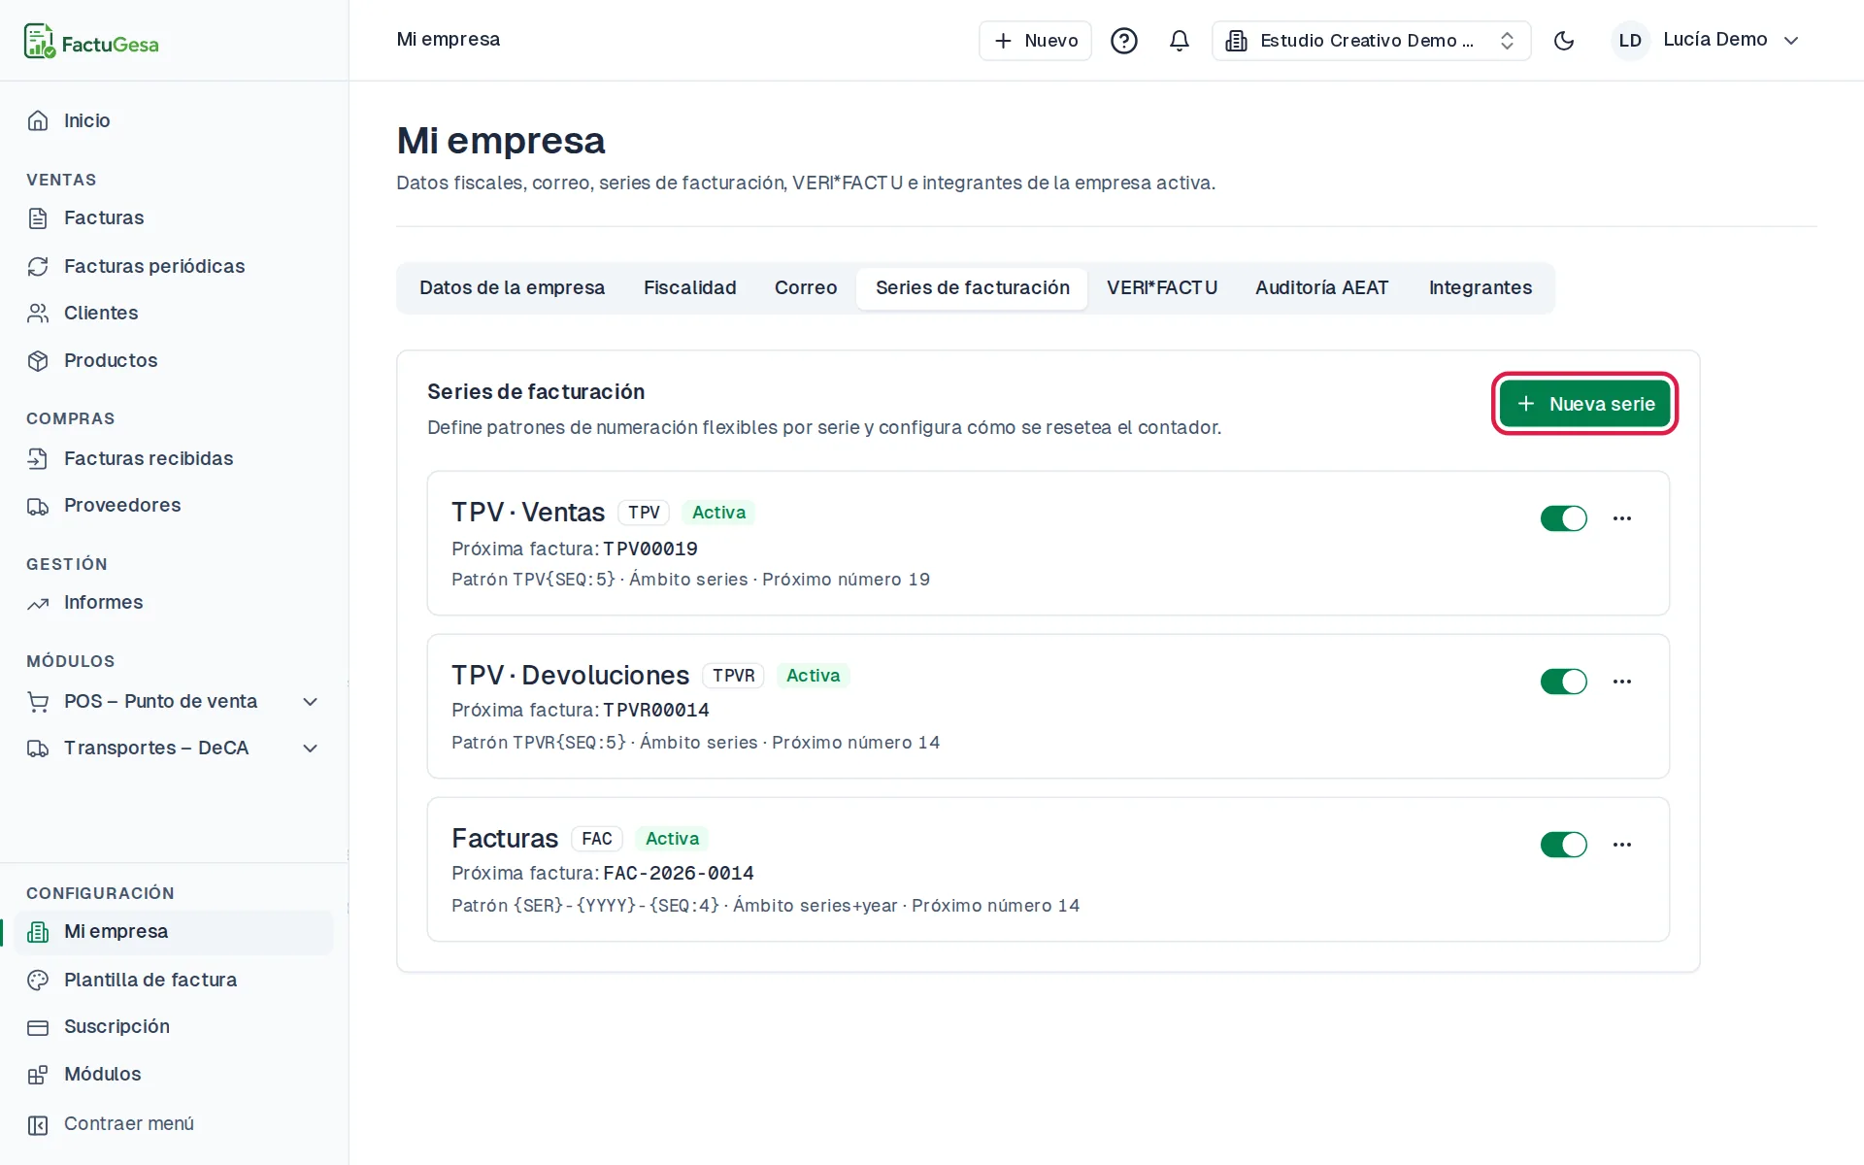Open Módulos in configuration section
The height and width of the screenshot is (1165, 1864).
click(x=175, y=1074)
